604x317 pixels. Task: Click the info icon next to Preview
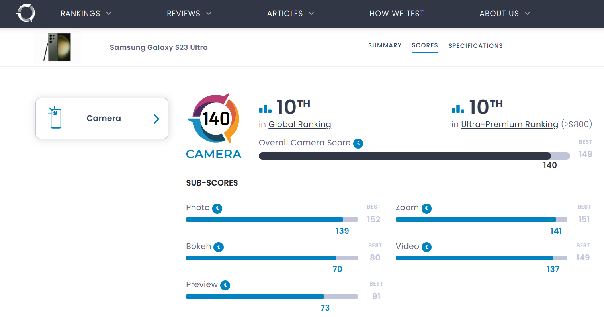click(x=225, y=285)
